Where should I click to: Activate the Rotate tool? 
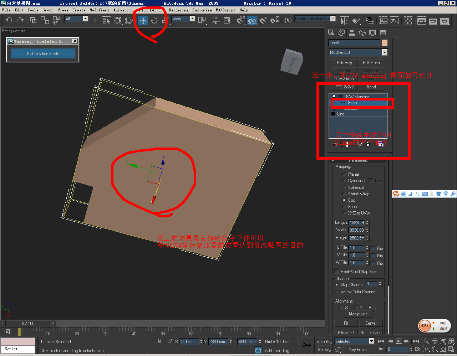[154, 21]
